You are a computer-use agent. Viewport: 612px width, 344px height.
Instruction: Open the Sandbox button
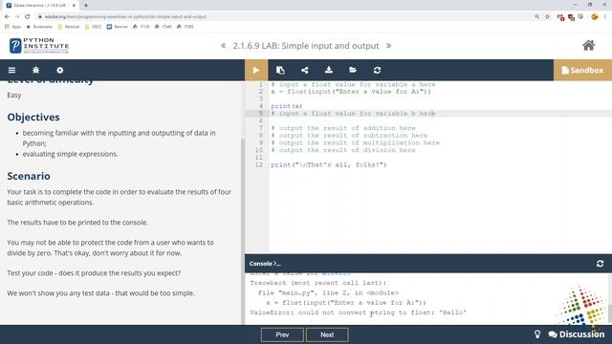582,70
